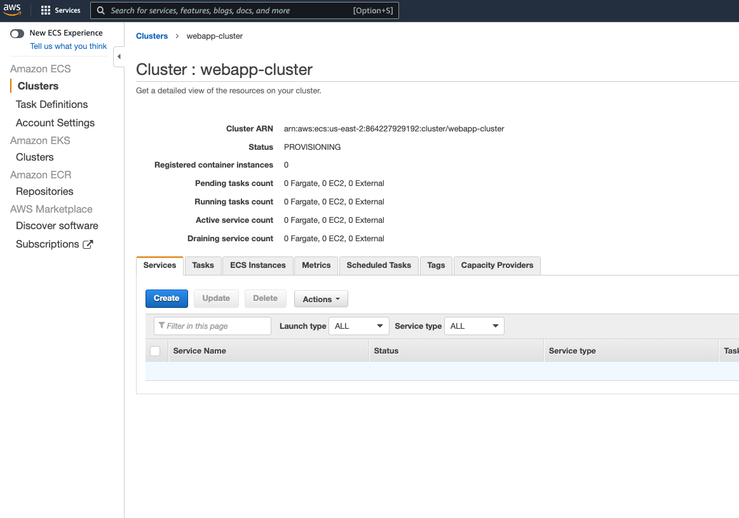The image size is (739, 518).
Task: View the Metrics tab
Action: click(316, 265)
